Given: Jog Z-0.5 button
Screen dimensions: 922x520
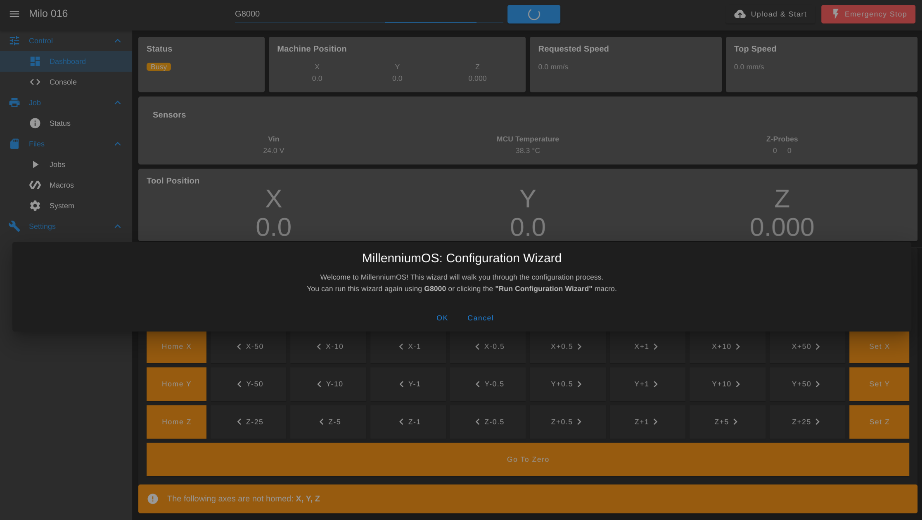Looking at the screenshot, I should [x=488, y=422].
